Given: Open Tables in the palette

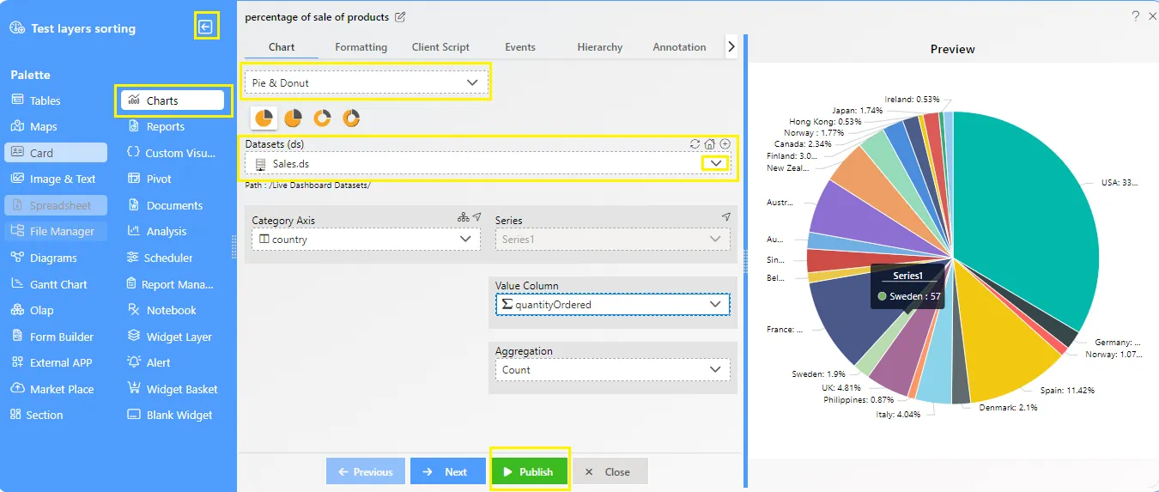Looking at the screenshot, I should [x=35, y=100].
